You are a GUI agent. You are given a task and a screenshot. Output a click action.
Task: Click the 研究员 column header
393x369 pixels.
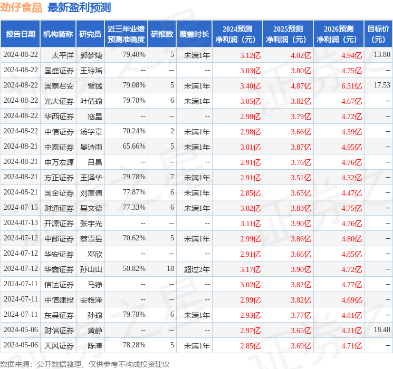[x=90, y=34]
